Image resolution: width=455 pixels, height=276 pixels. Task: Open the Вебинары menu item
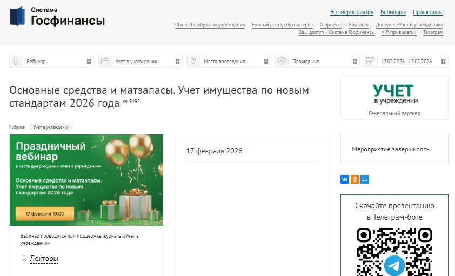pos(393,12)
